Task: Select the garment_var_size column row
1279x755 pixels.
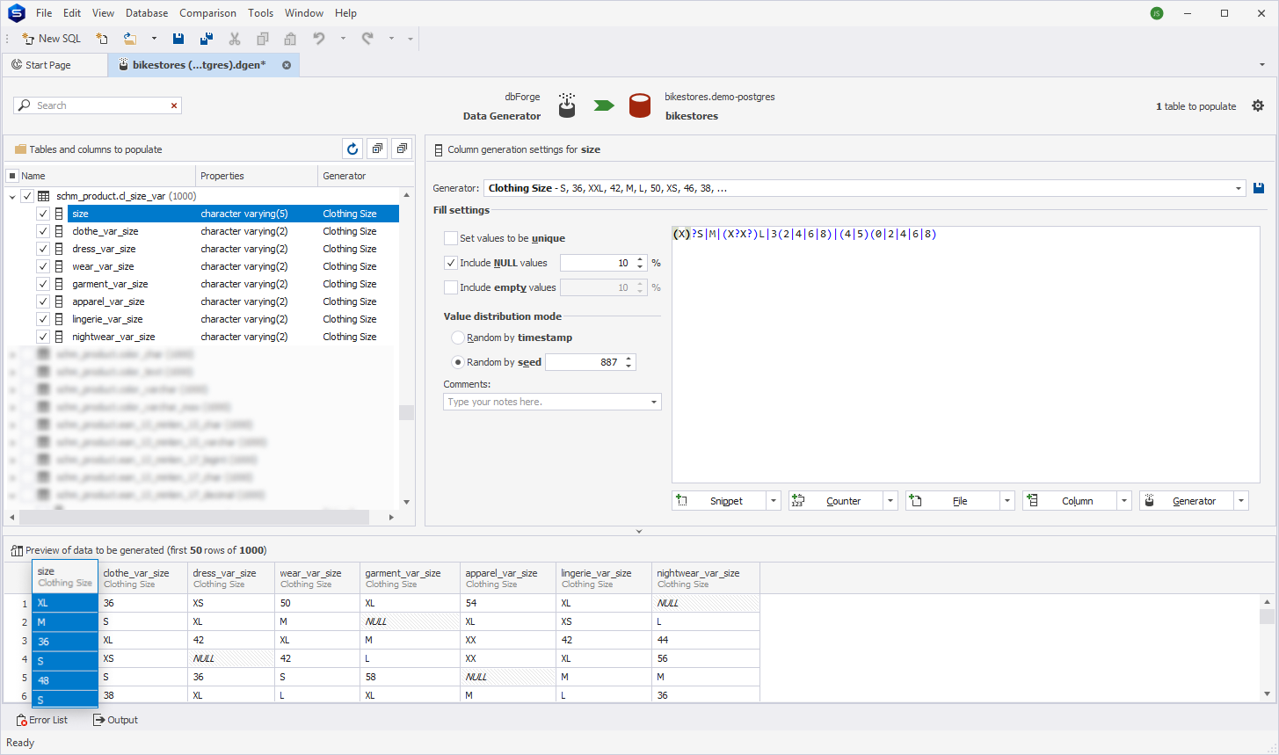Action: pyautogui.click(x=233, y=284)
